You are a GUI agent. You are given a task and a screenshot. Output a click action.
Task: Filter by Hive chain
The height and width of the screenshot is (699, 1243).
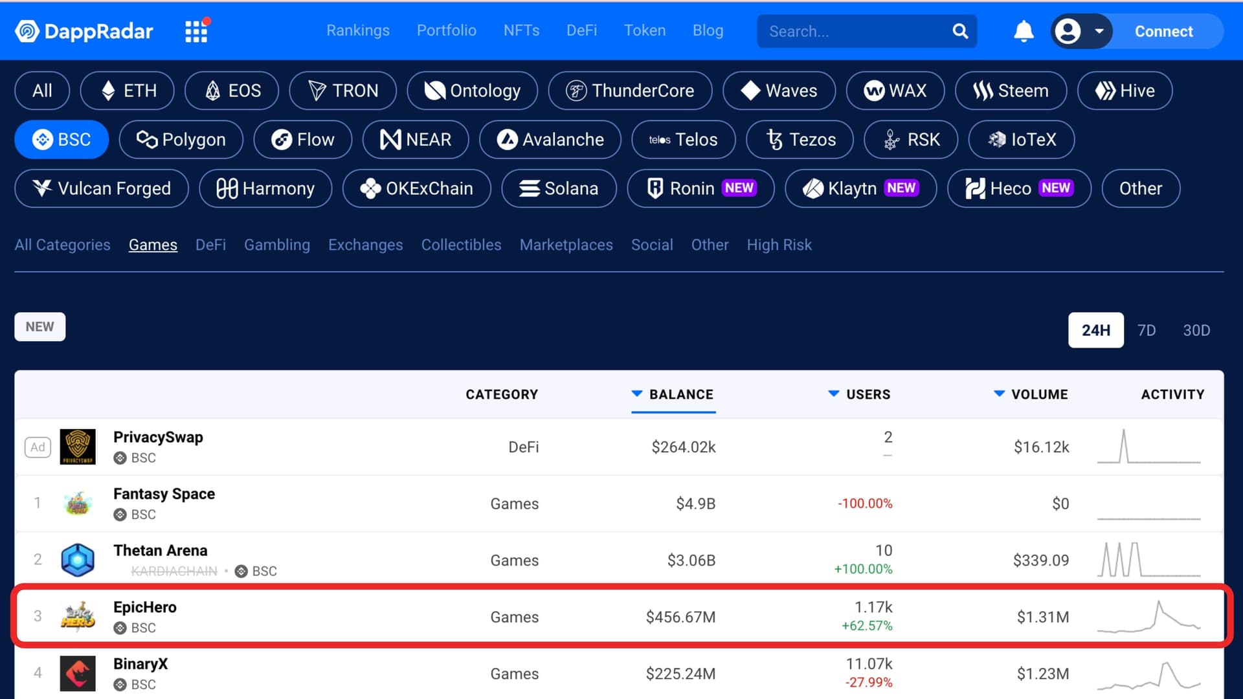1125,91
